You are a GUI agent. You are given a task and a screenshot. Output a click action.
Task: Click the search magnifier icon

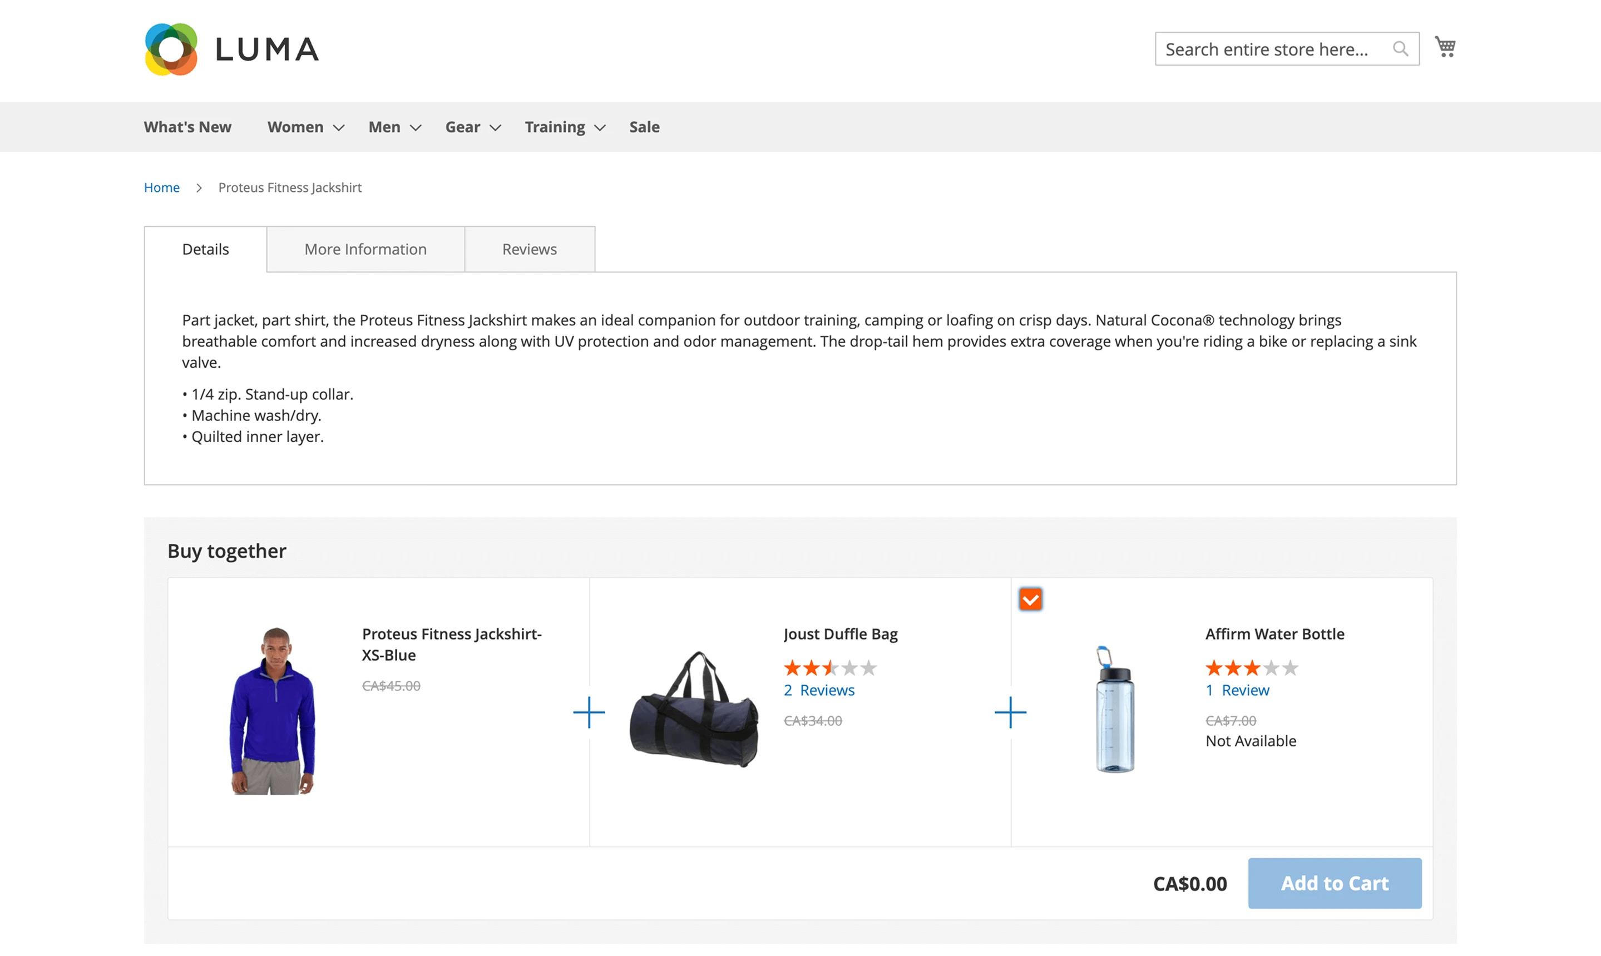1400,48
